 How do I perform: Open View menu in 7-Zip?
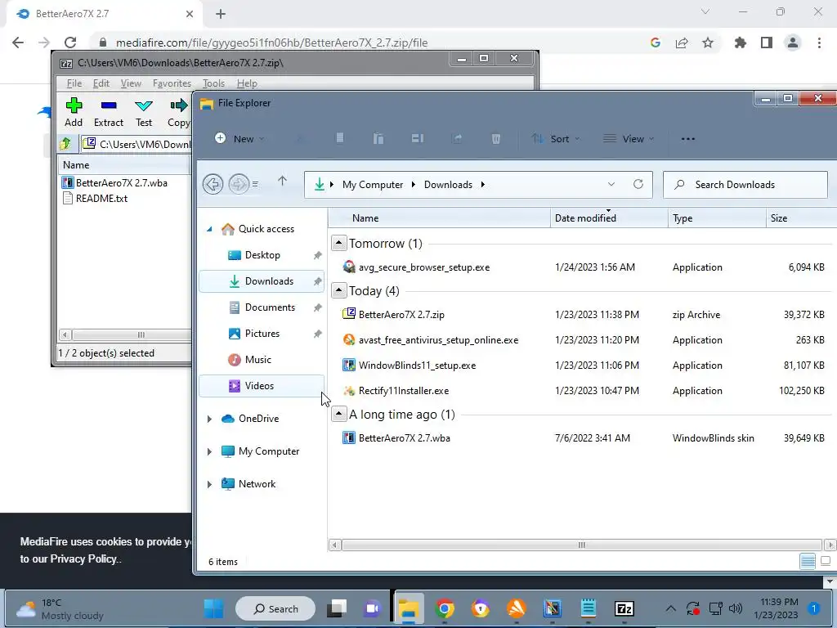(x=131, y=83)
